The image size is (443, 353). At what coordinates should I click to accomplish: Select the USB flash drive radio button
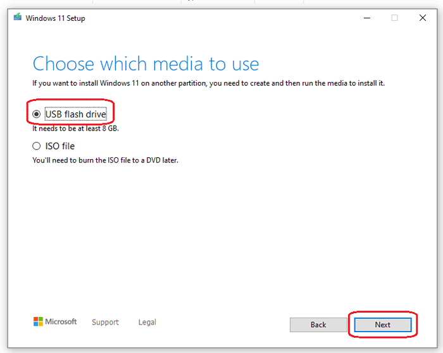tap(37, 114)
